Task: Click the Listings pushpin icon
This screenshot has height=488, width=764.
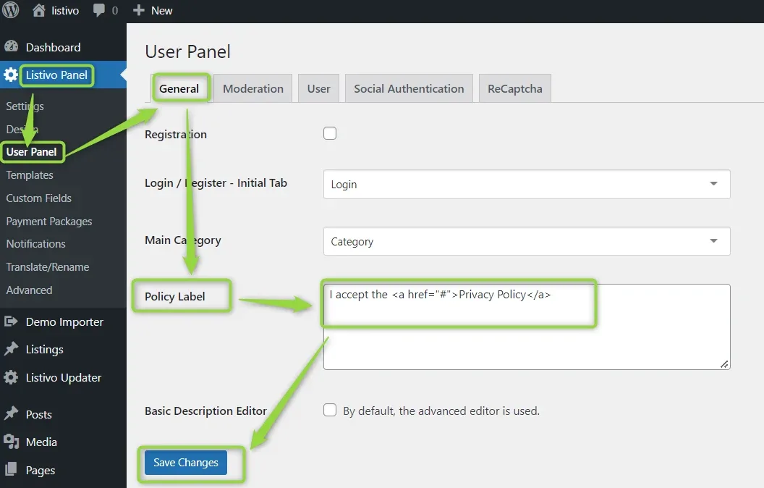Action: point(11,349)
